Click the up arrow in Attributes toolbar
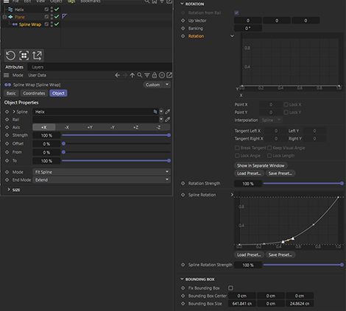346x311 pixels. [x=133, y=75]
